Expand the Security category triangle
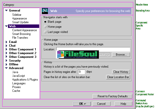 click(6, 61)
